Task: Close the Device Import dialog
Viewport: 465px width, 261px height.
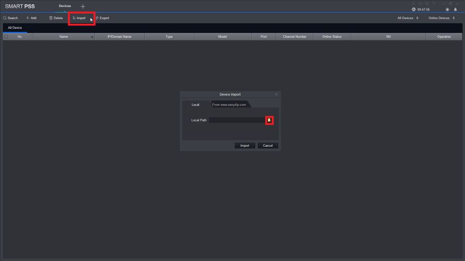Action: pyautogui.click(x=276, y=94)
